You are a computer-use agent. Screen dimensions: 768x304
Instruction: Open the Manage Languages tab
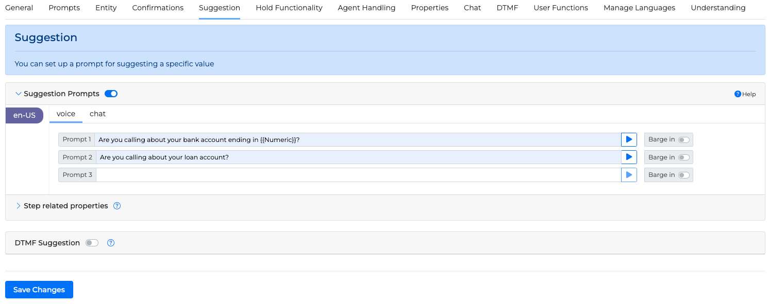[x=639, y=8]
